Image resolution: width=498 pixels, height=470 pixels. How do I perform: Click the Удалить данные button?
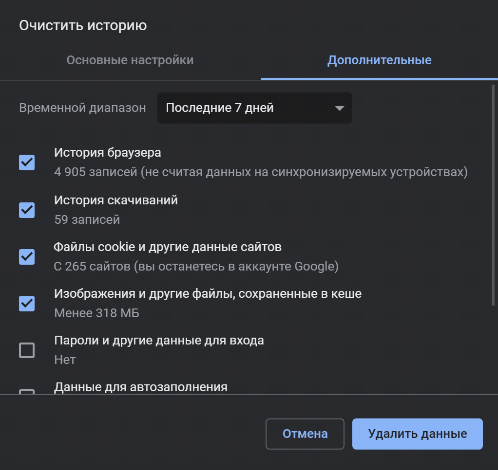pyautogui.click(x=417, y=434)
